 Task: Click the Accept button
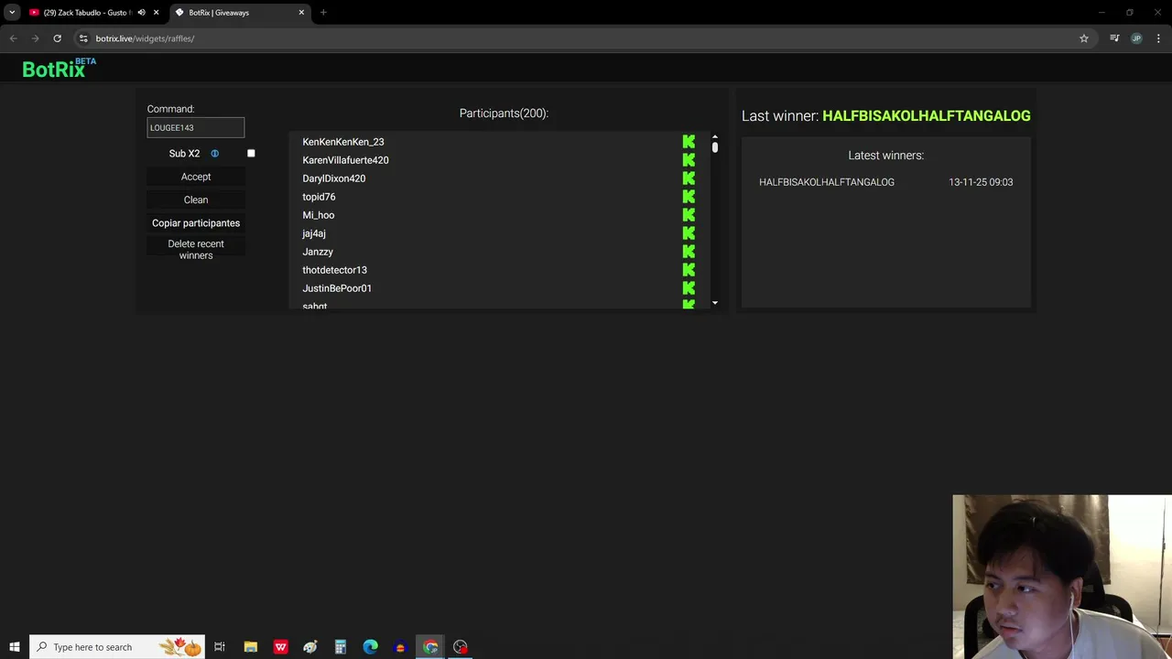(x=196, y=177)
